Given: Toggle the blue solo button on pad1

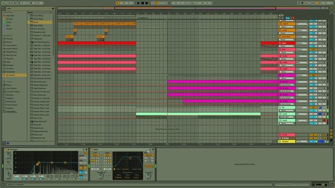Looking at the screenshot, I should pyautogui.click(x=320, y=114).
